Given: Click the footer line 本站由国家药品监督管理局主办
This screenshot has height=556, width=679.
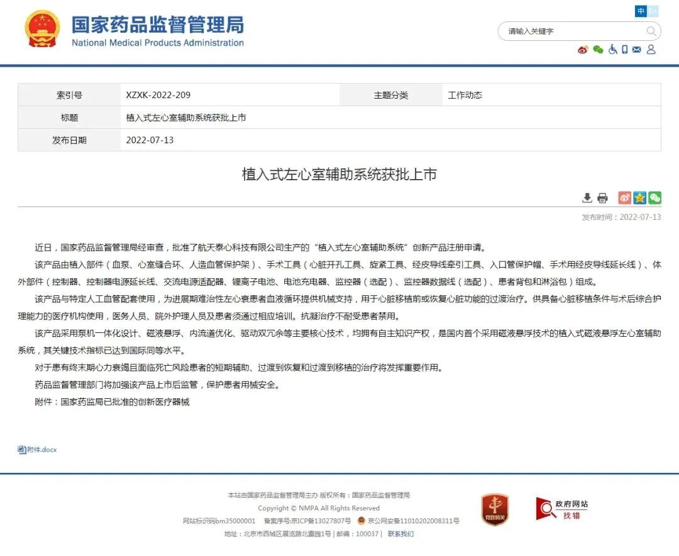Looking at the screenshot, I should coord(319,496).
